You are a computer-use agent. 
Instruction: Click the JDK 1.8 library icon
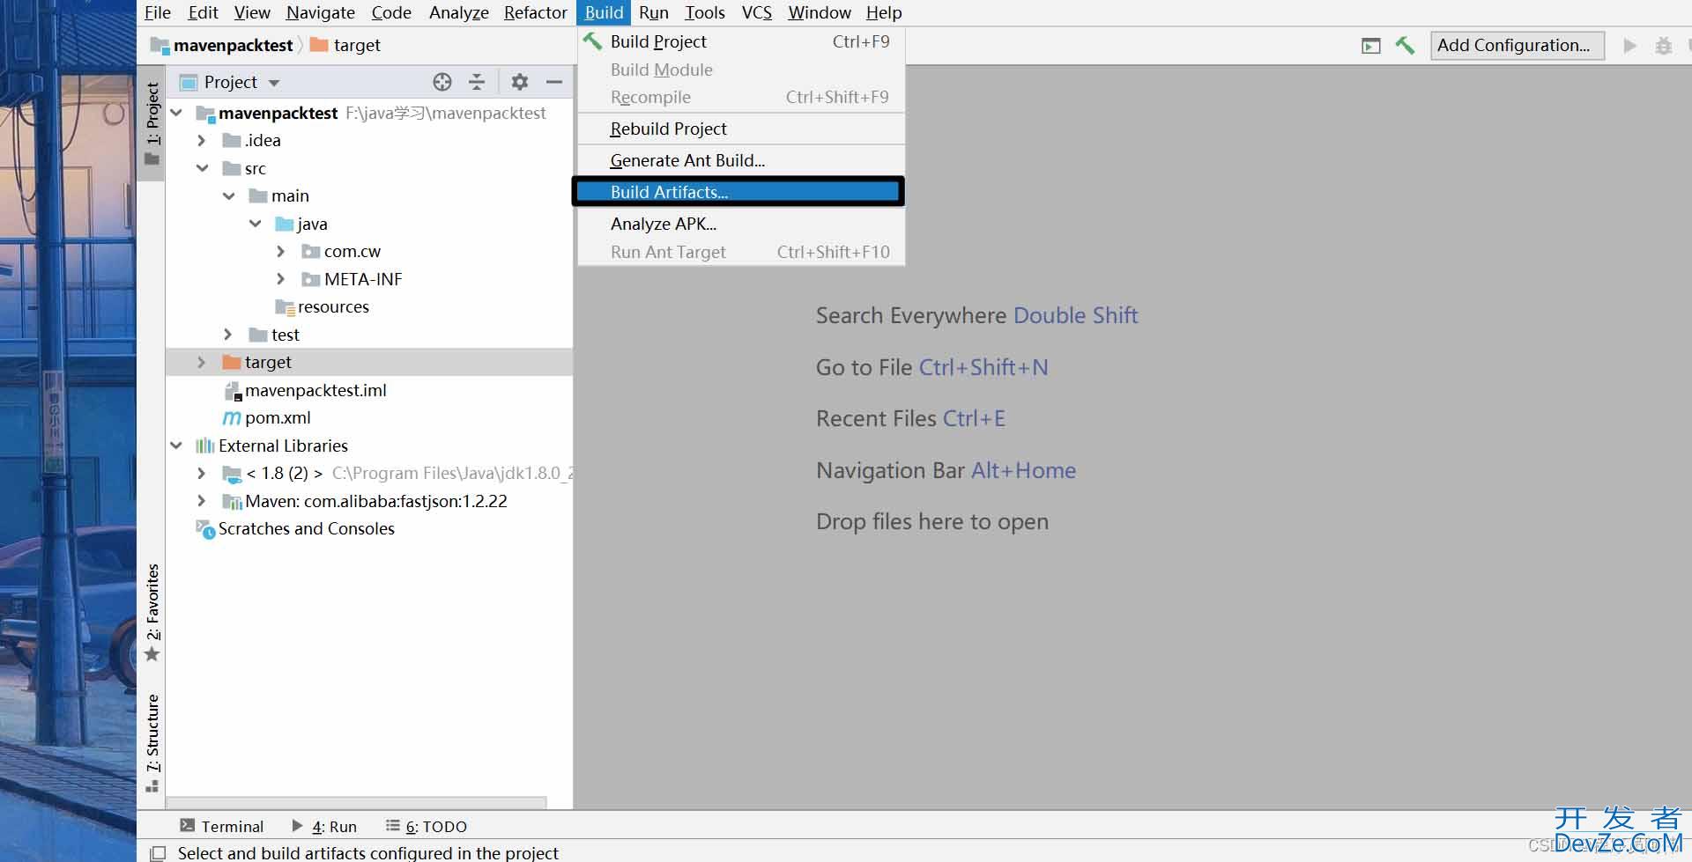[233, 475]
